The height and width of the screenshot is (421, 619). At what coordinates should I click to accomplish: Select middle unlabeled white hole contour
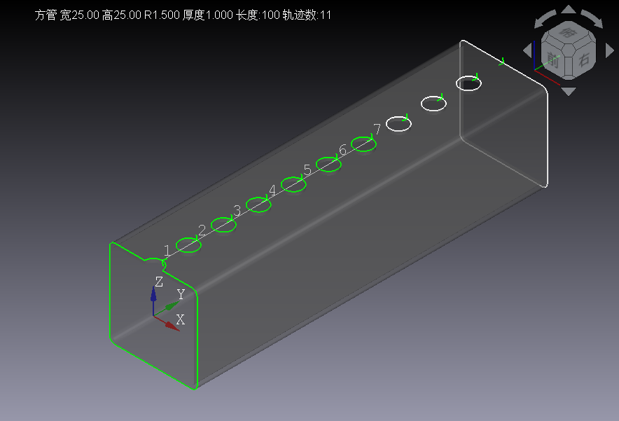pos(433,103)
